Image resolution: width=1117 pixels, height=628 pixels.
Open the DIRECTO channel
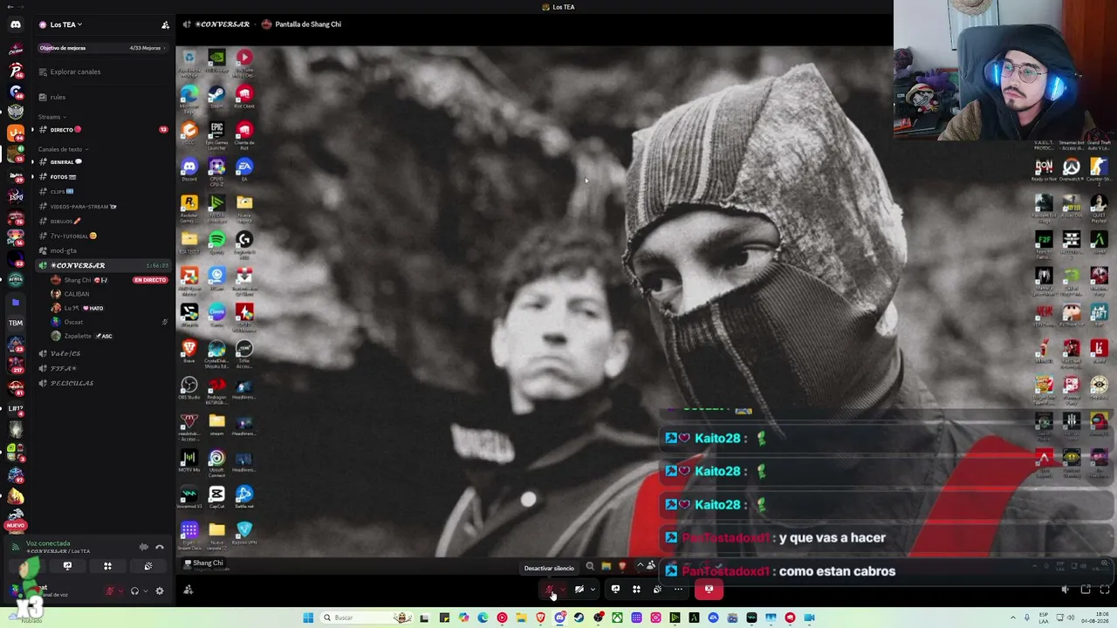pos(102,130)
